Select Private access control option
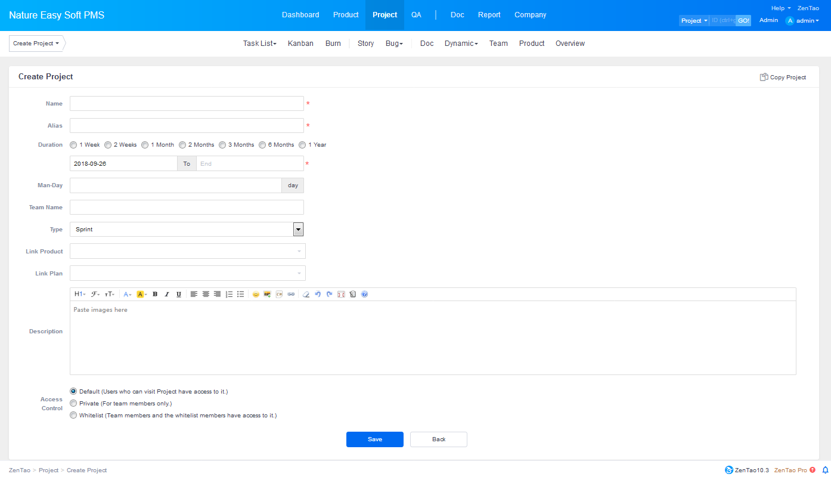 tap(73, 404)
